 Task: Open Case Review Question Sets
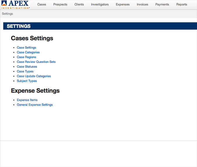(36, 62)
